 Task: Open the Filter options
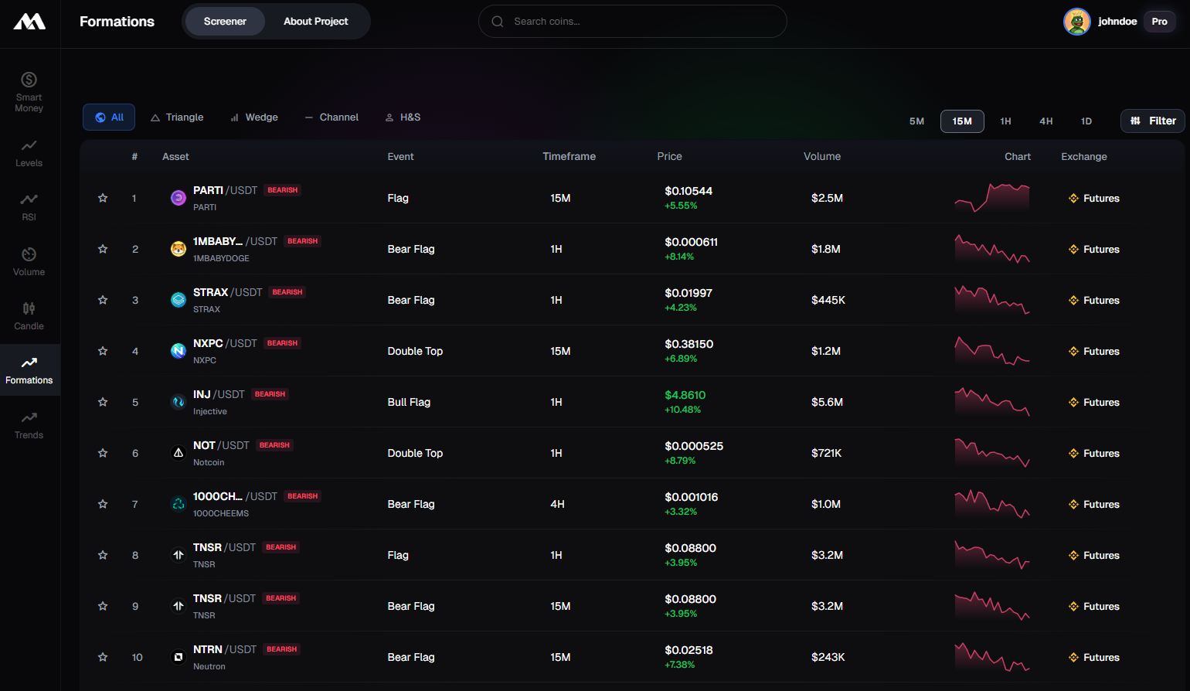click(1152, 121)
